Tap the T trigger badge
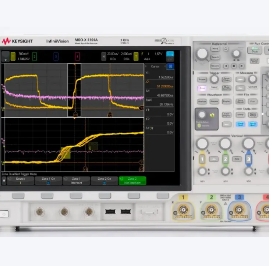 136,57
